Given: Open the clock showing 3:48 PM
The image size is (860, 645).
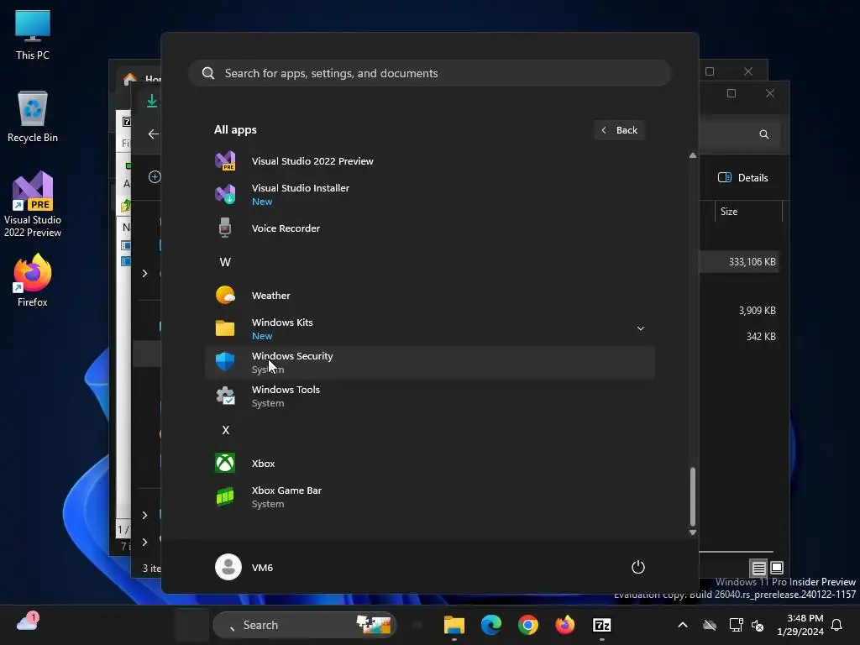Looking at the screenshot, I should click(800, 625).
